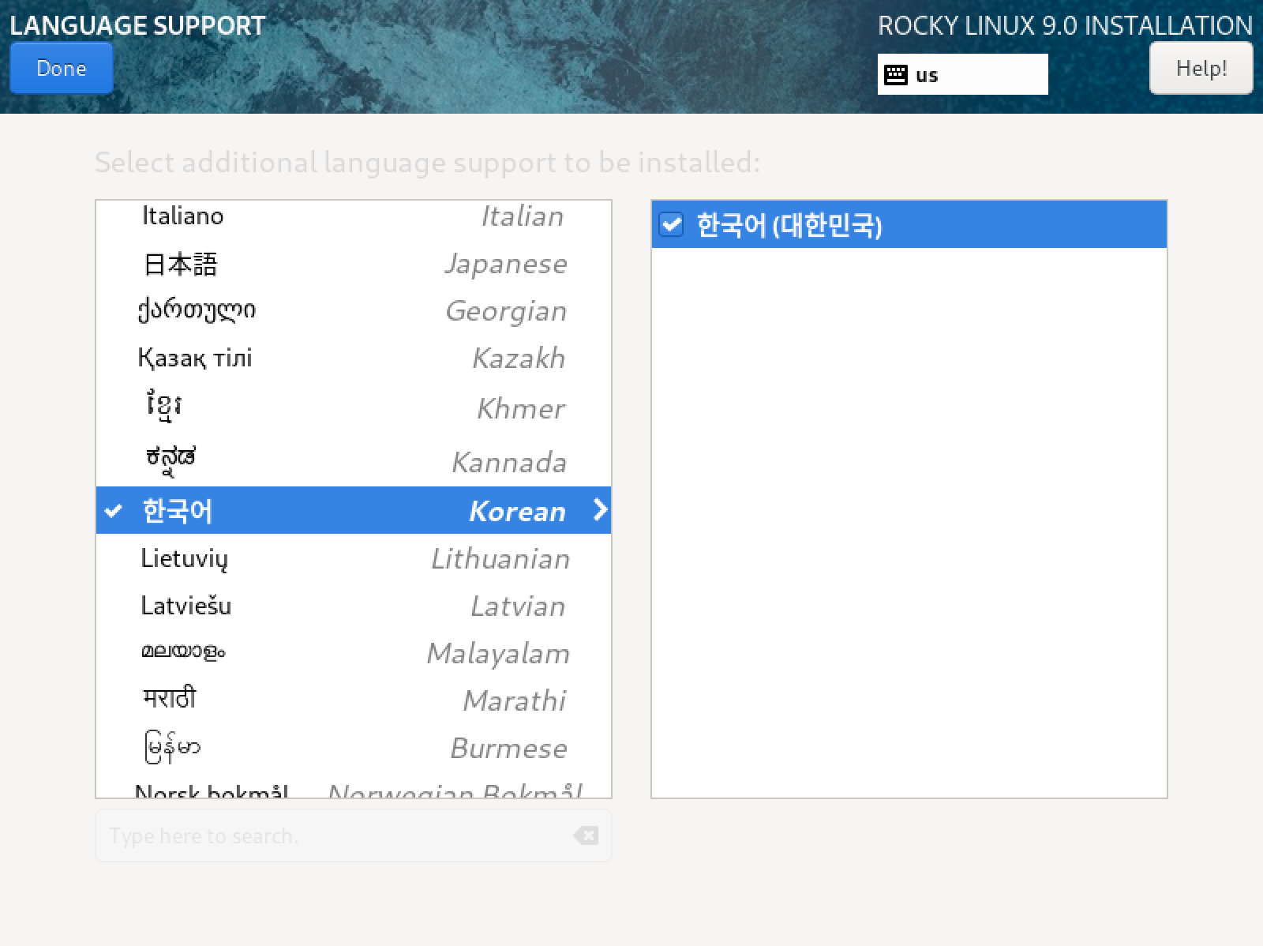
Task: Select the Burmese language entry
Action: click(x=354, y=748)
